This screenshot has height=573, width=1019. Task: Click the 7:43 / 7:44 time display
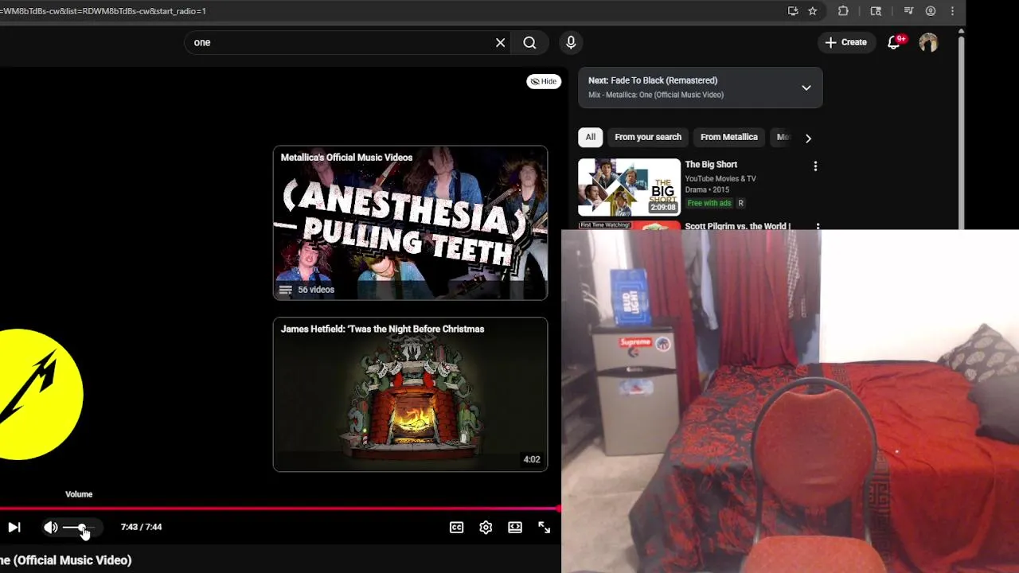tap(141, 527)
